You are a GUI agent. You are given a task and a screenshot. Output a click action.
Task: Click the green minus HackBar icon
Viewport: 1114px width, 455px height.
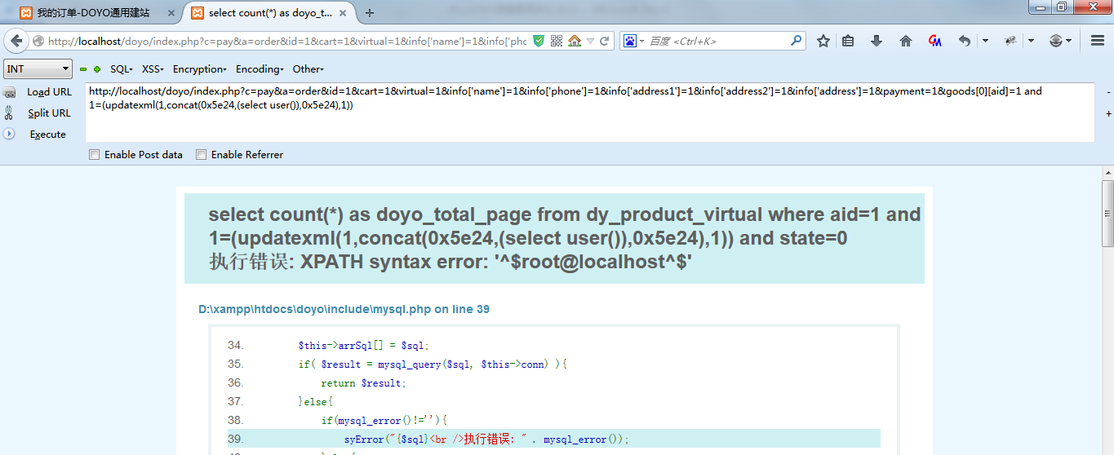[83, 69]
